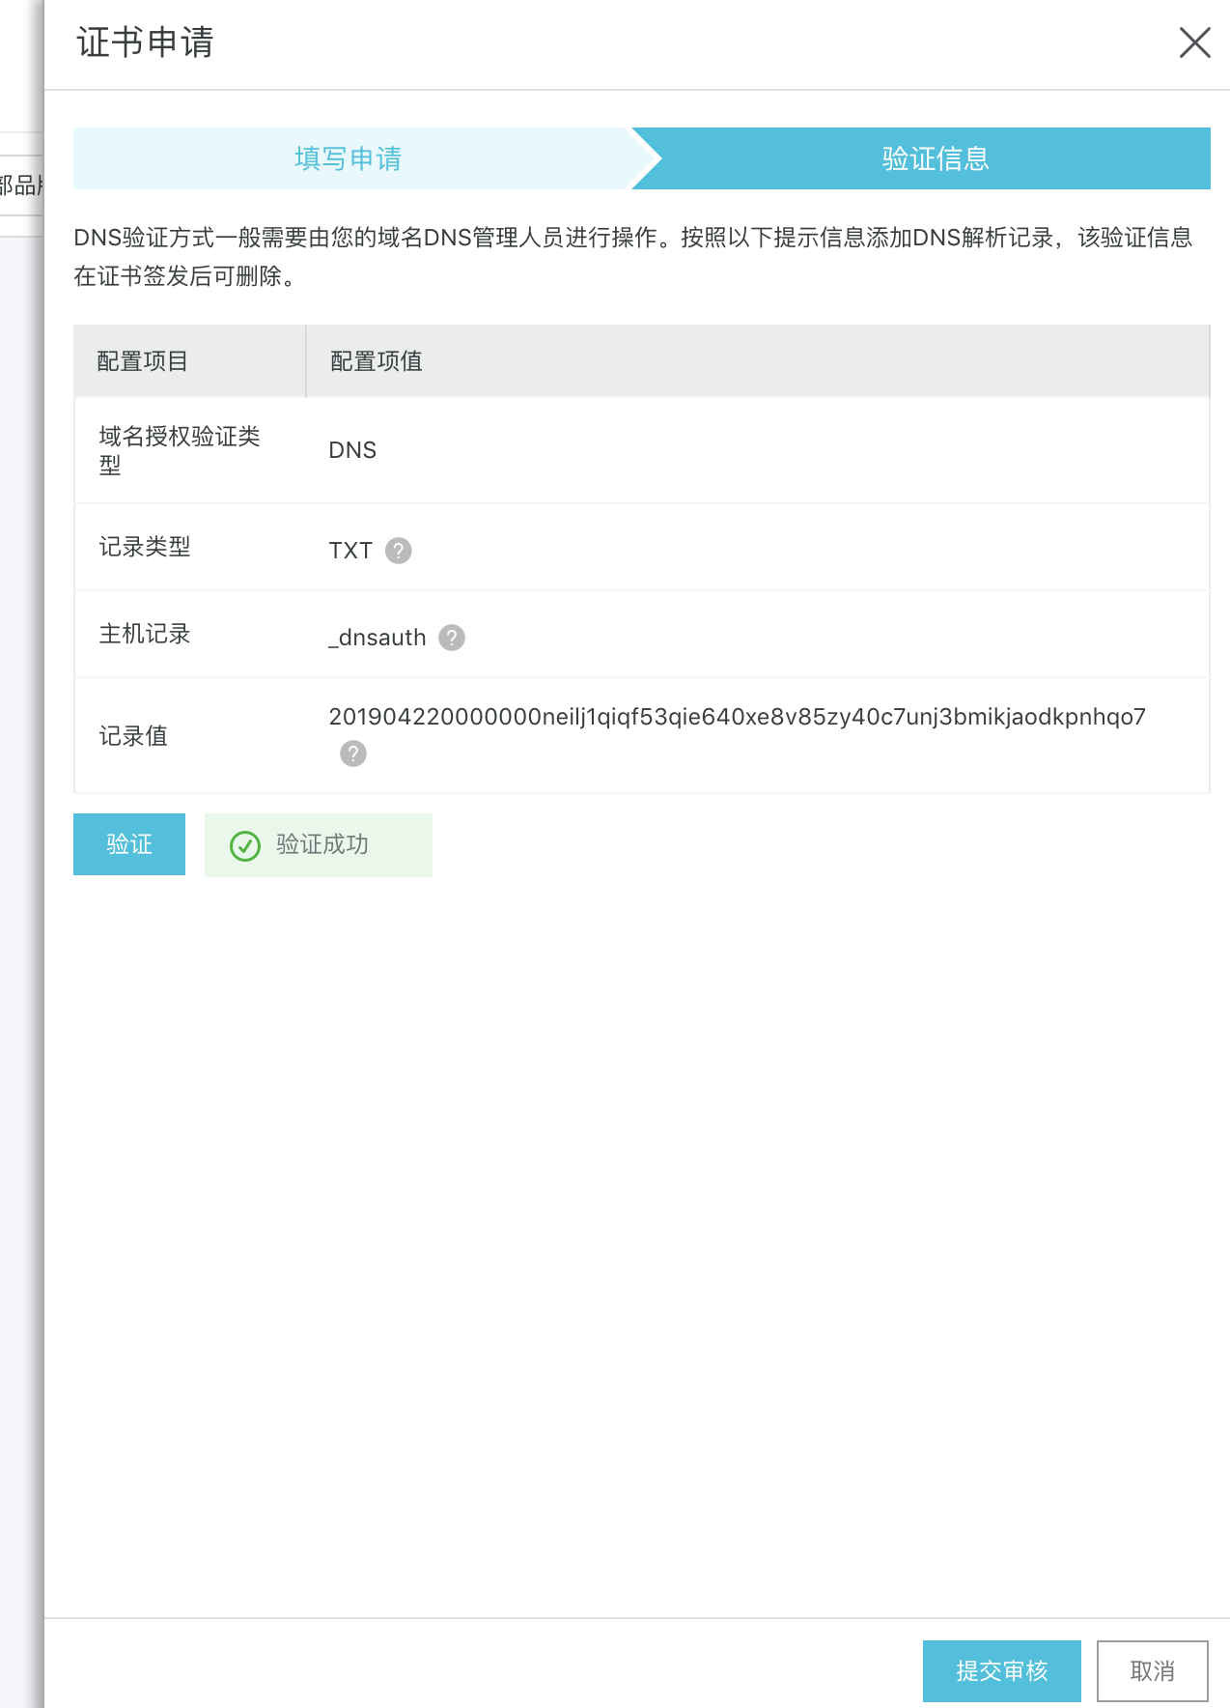Click the 配置项值 column header
The image size is (1230, 1708).
(377, 361)
